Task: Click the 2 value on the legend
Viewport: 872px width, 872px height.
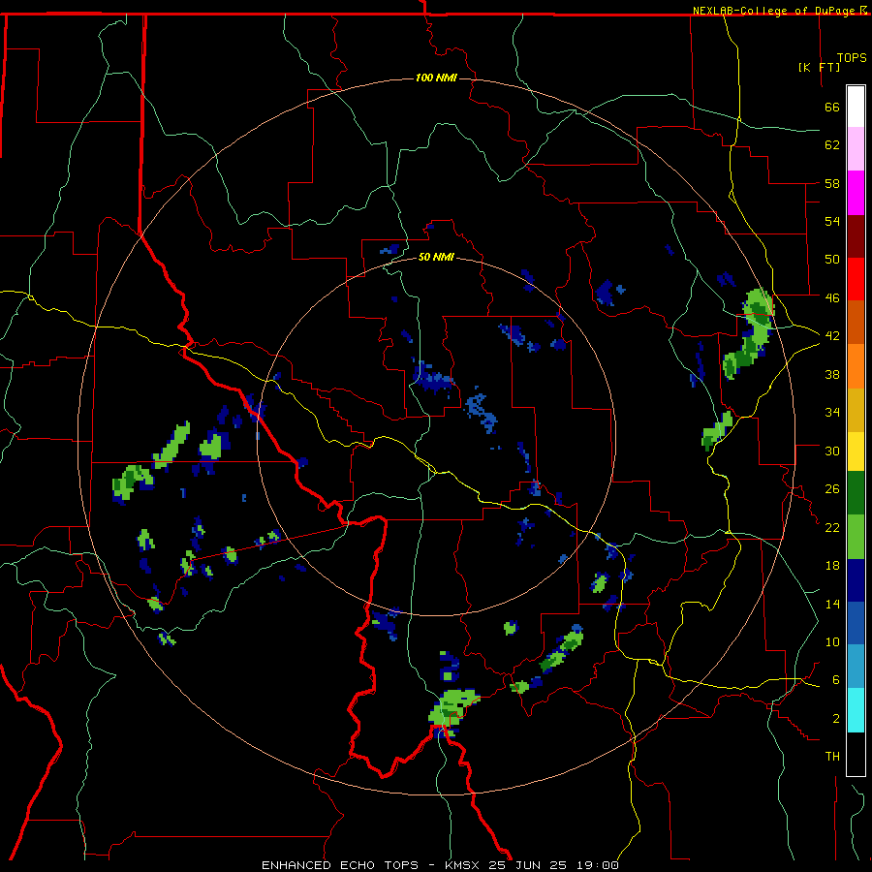Action: click(836, 718)
